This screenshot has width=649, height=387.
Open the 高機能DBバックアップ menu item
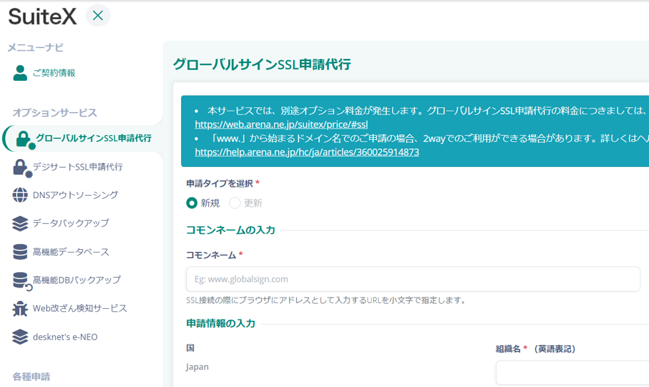pos(77,280)
